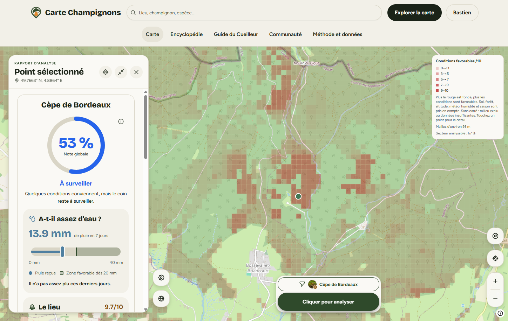Click the coordinates 49.7663° N, 4.8864° E
The image size is (508, 321).
pos(41,81)
